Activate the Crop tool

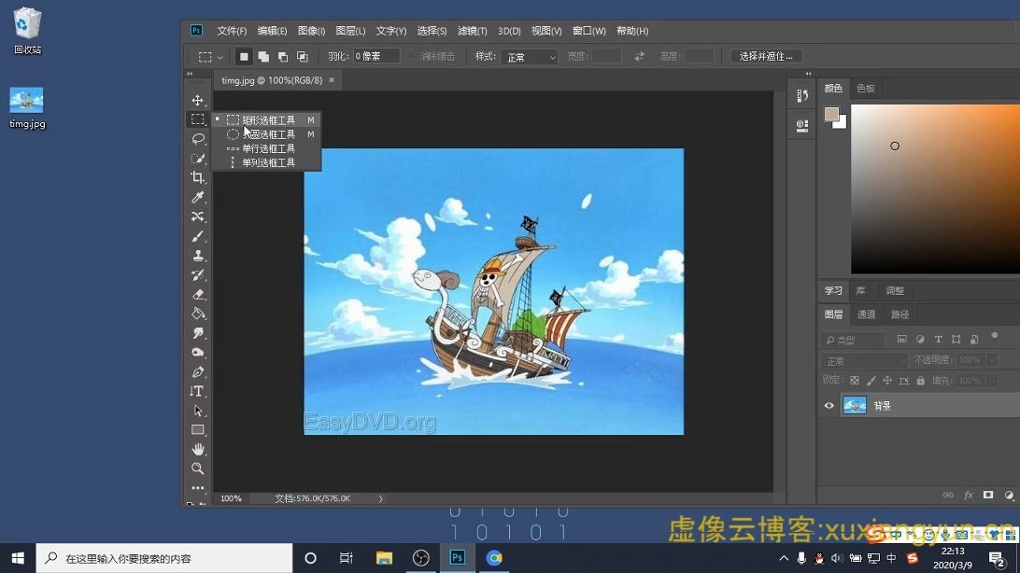click(197, 177)
